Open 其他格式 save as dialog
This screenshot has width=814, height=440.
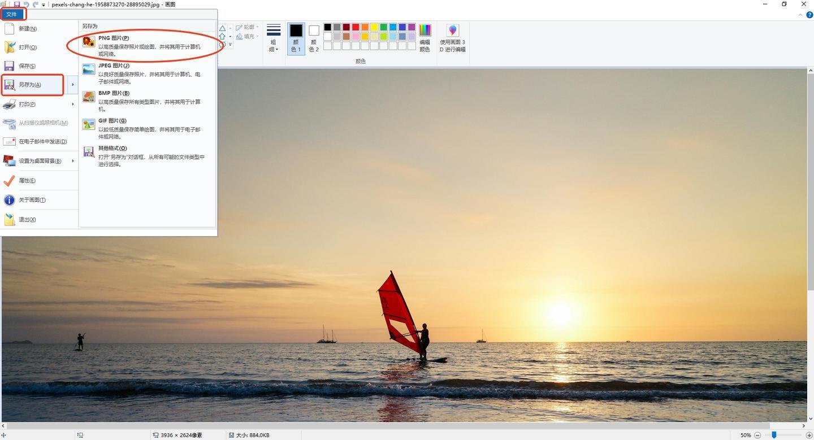tap(112, 149)
